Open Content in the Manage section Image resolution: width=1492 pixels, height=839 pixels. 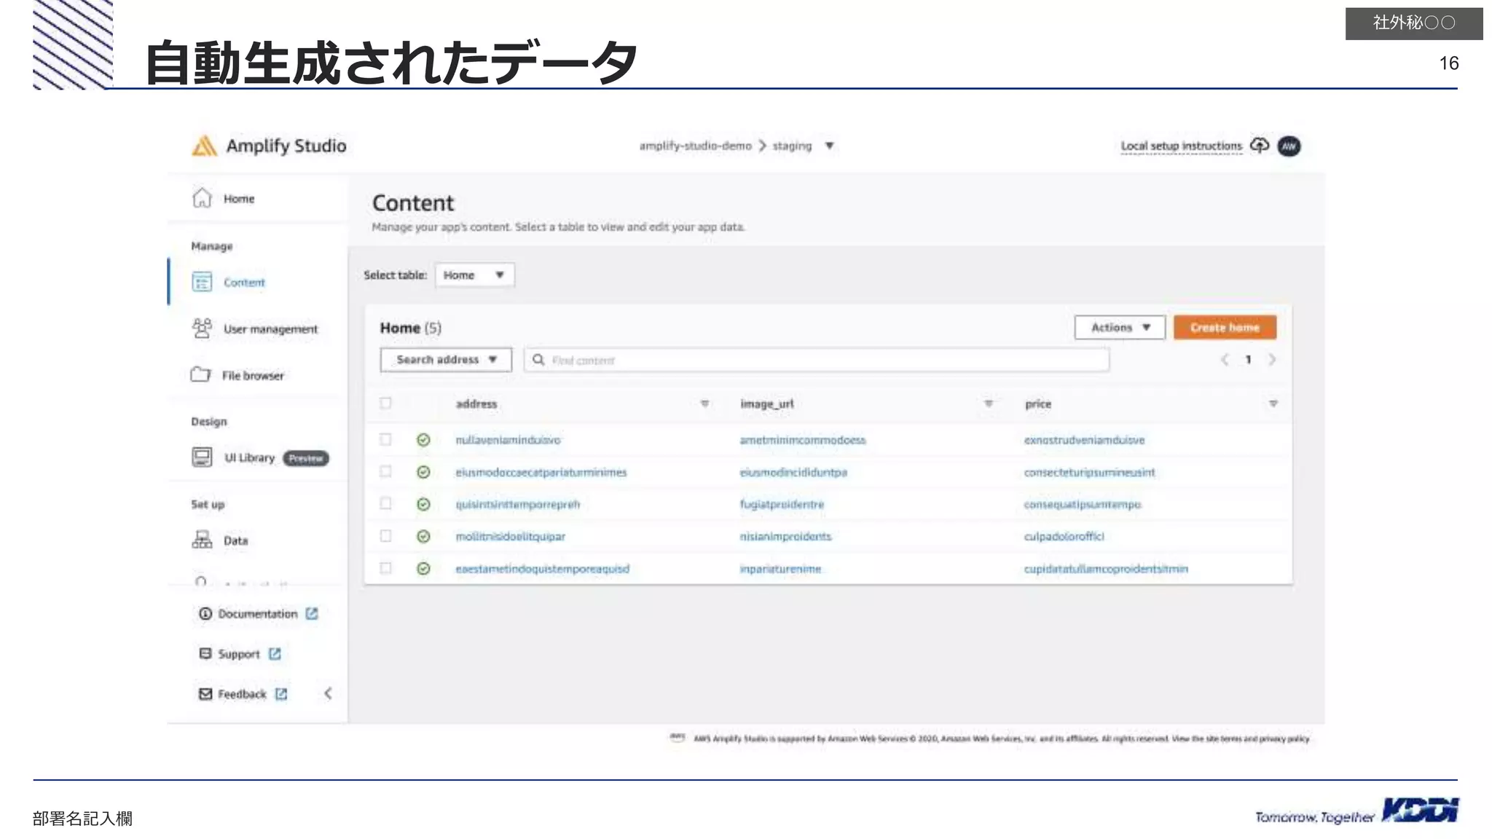pos(244,283)
